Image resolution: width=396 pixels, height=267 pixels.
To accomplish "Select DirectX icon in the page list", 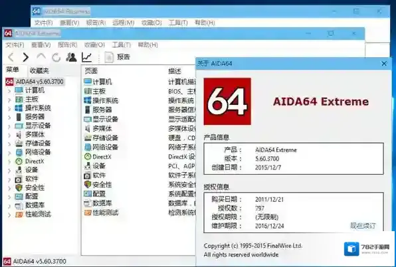I will tap(88, 157).
